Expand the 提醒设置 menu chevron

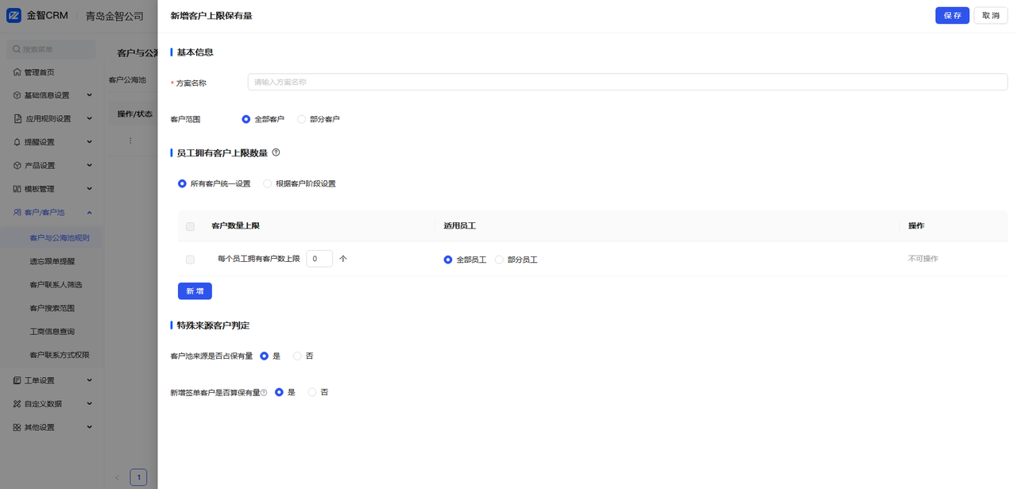(x=89, y=142)
